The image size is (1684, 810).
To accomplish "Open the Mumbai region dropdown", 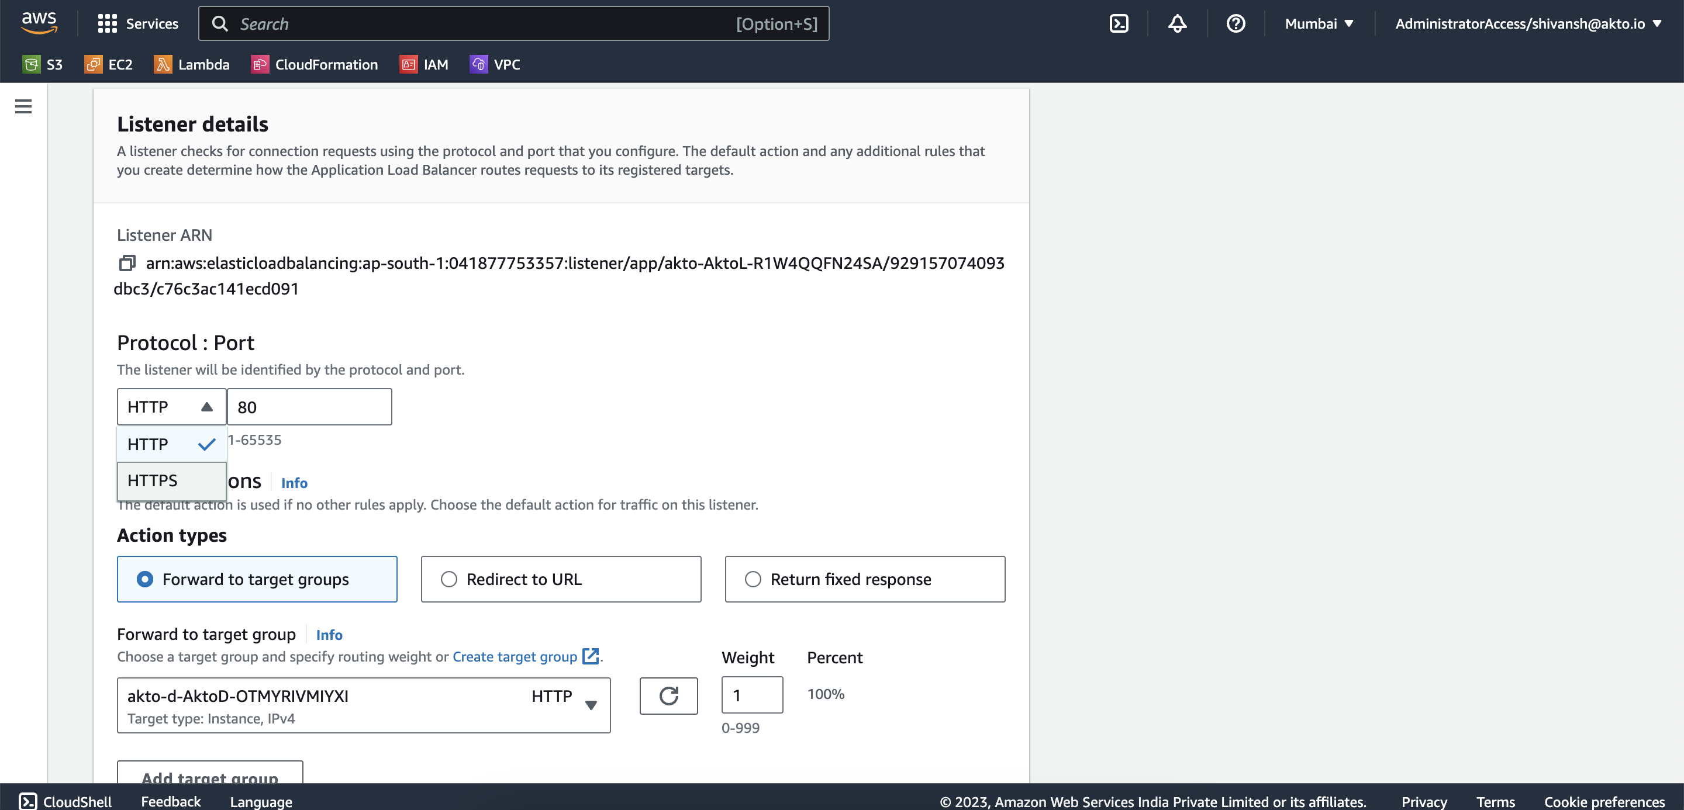I will (x=1319, y=23).
